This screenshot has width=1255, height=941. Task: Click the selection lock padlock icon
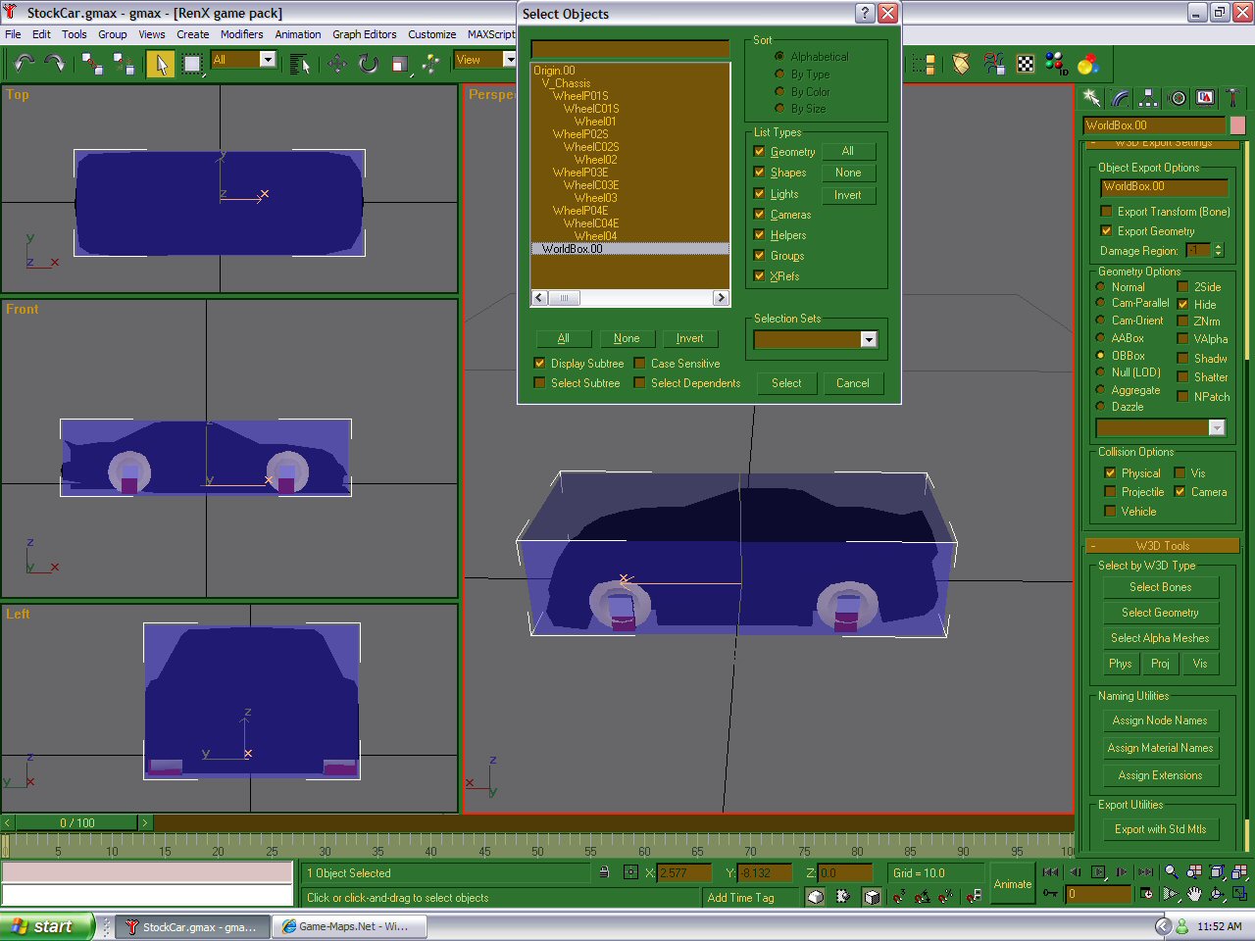604,872
